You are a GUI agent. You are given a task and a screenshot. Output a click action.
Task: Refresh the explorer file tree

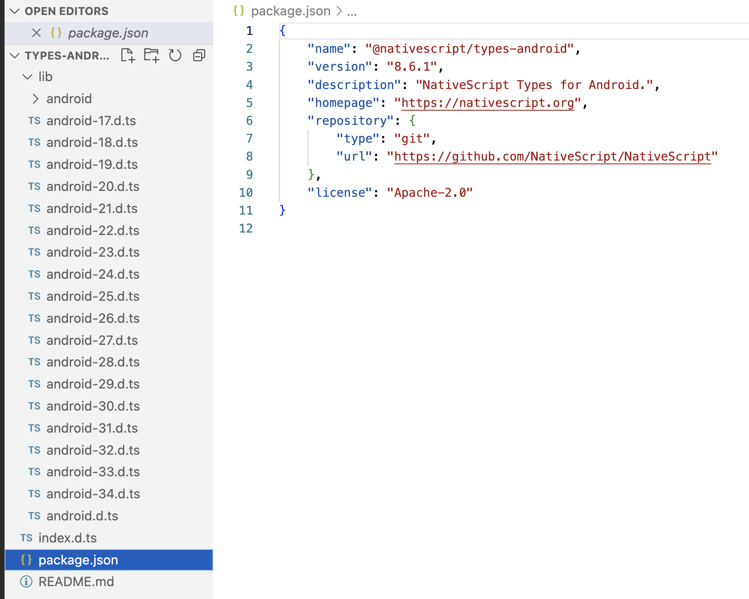[175, 55]
